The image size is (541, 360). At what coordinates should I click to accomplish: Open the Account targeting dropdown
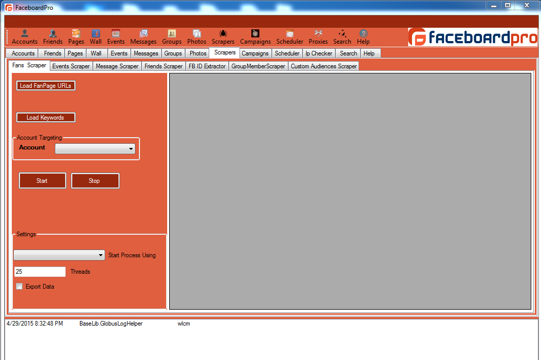[95, 148]
